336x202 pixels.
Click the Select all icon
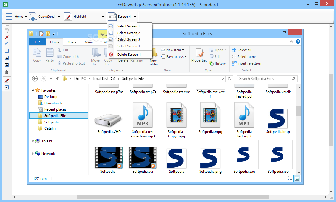coord(234,50)
